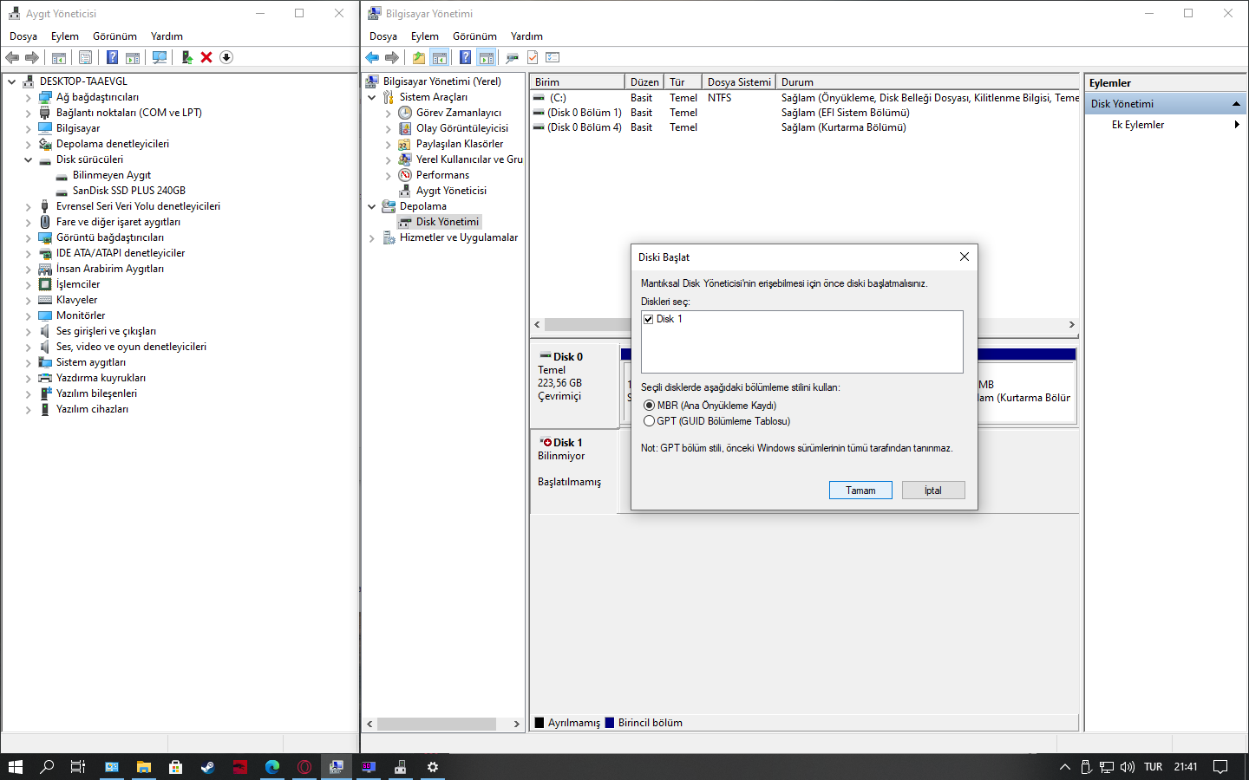This screenshot has height=780, width=1249.
Task: Expand Hizmetler ve Uygulamalar node
Action: pyautogui.click(x=371, y=237)
